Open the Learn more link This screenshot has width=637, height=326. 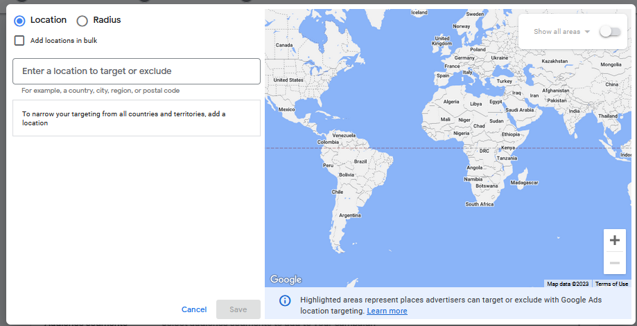point(387,311)
